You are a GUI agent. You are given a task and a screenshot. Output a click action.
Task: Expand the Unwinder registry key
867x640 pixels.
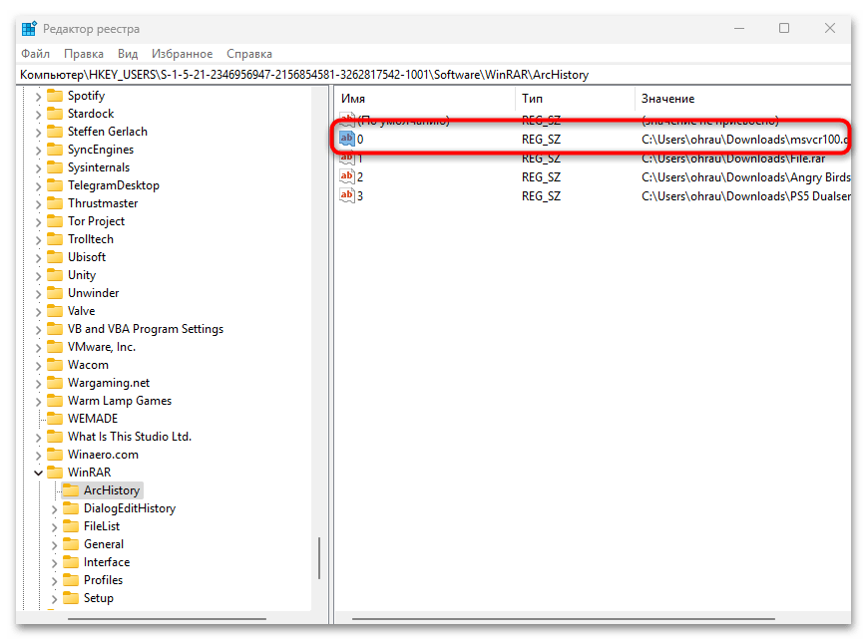[x=38, y=294]
